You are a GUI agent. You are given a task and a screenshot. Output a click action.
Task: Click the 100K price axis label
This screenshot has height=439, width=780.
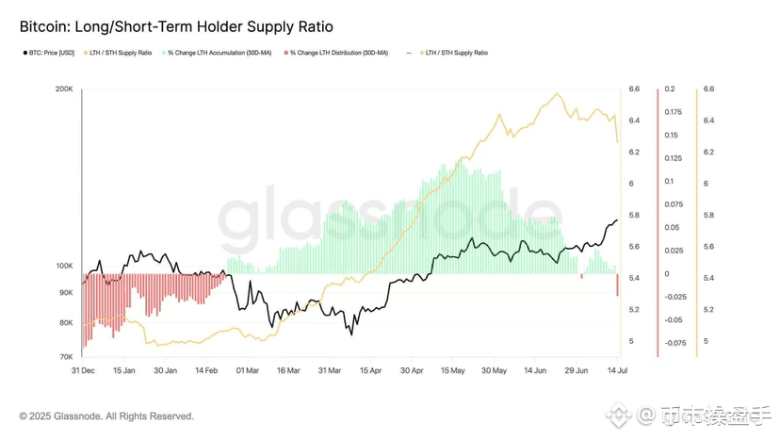click(x=64, y=267)
